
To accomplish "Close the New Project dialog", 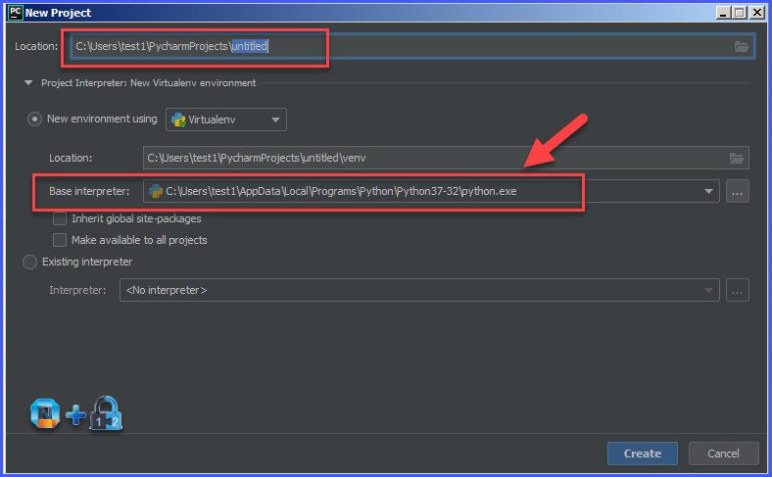I will pos(756,13).
